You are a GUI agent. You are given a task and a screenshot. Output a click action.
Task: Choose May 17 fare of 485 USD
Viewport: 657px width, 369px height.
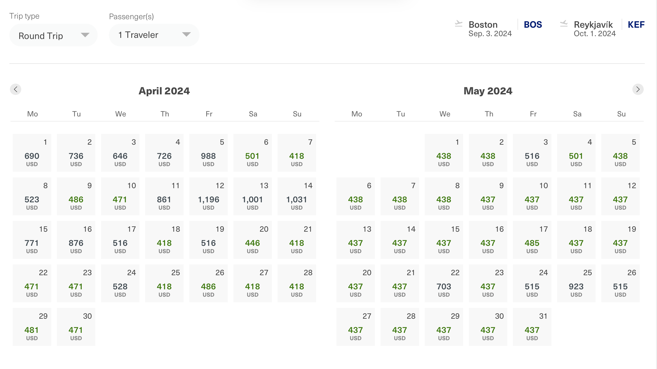(x=532, y=240)
